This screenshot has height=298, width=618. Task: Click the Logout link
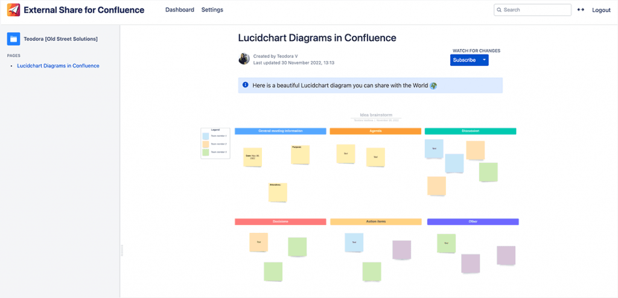(601, 10)
